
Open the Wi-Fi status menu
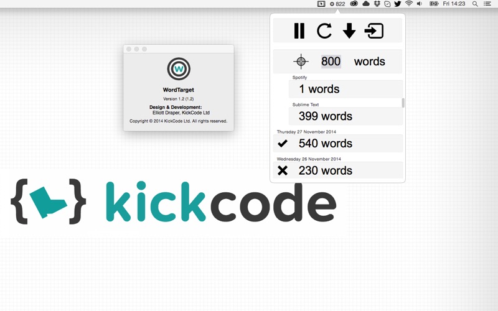point(409,4)
